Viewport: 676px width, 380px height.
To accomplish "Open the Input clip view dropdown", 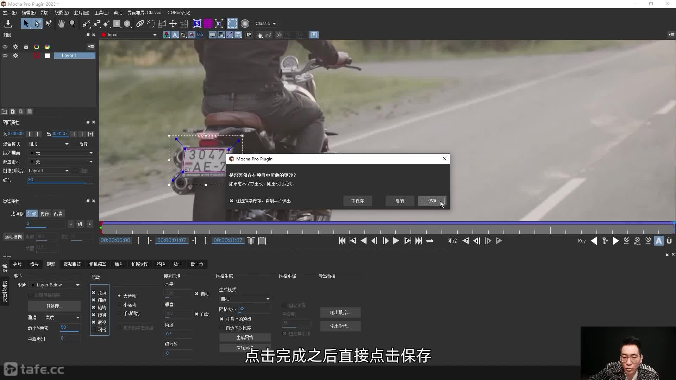I will click(129, 35).
